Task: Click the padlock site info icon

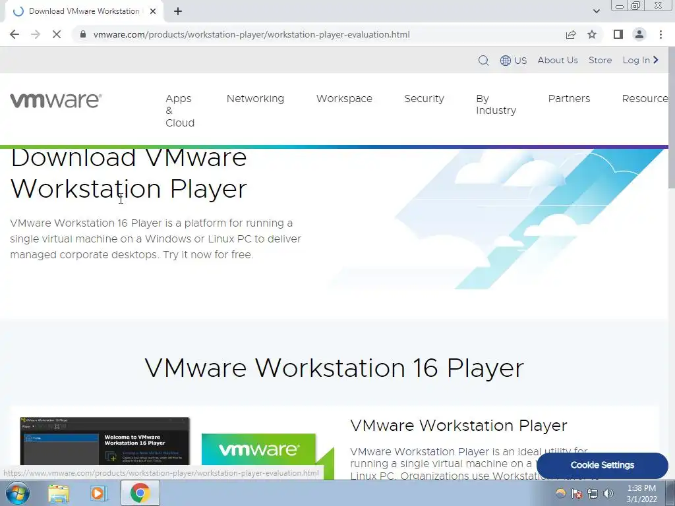Action: tap(83, 34)
